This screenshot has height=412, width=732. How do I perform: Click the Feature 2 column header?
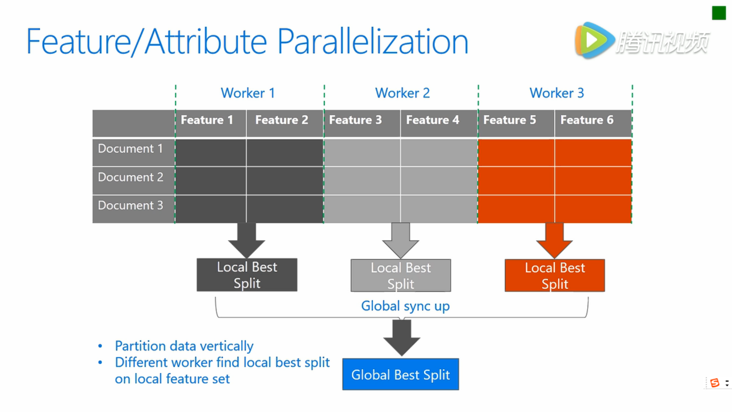285,123
